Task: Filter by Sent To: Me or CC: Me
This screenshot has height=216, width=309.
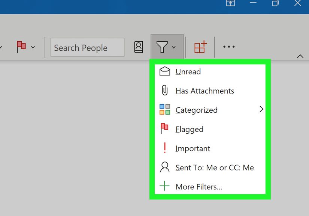Action: click(210, 168)
